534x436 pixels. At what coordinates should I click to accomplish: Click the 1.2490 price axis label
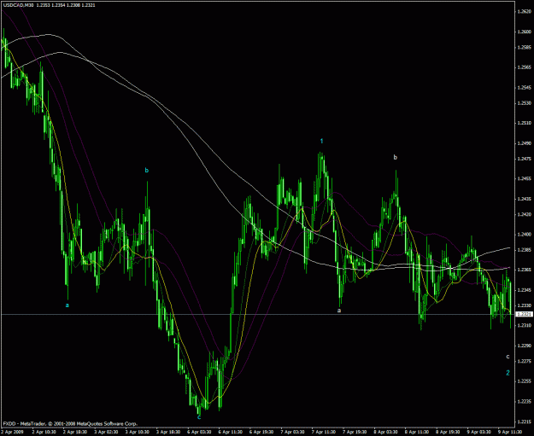point(524,143)
